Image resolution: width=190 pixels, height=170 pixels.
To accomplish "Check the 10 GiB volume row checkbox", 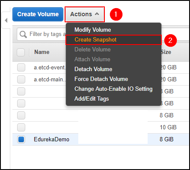I will point(21,127).
